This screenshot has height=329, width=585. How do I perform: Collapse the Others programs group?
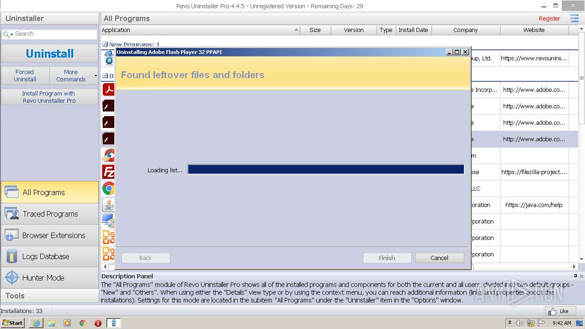point(105,76)
